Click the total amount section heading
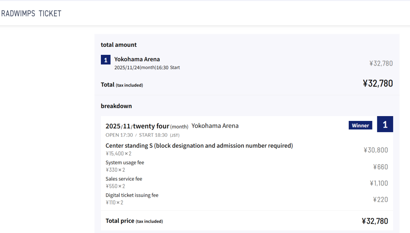The image size is (410, 233). click(119, 45)
